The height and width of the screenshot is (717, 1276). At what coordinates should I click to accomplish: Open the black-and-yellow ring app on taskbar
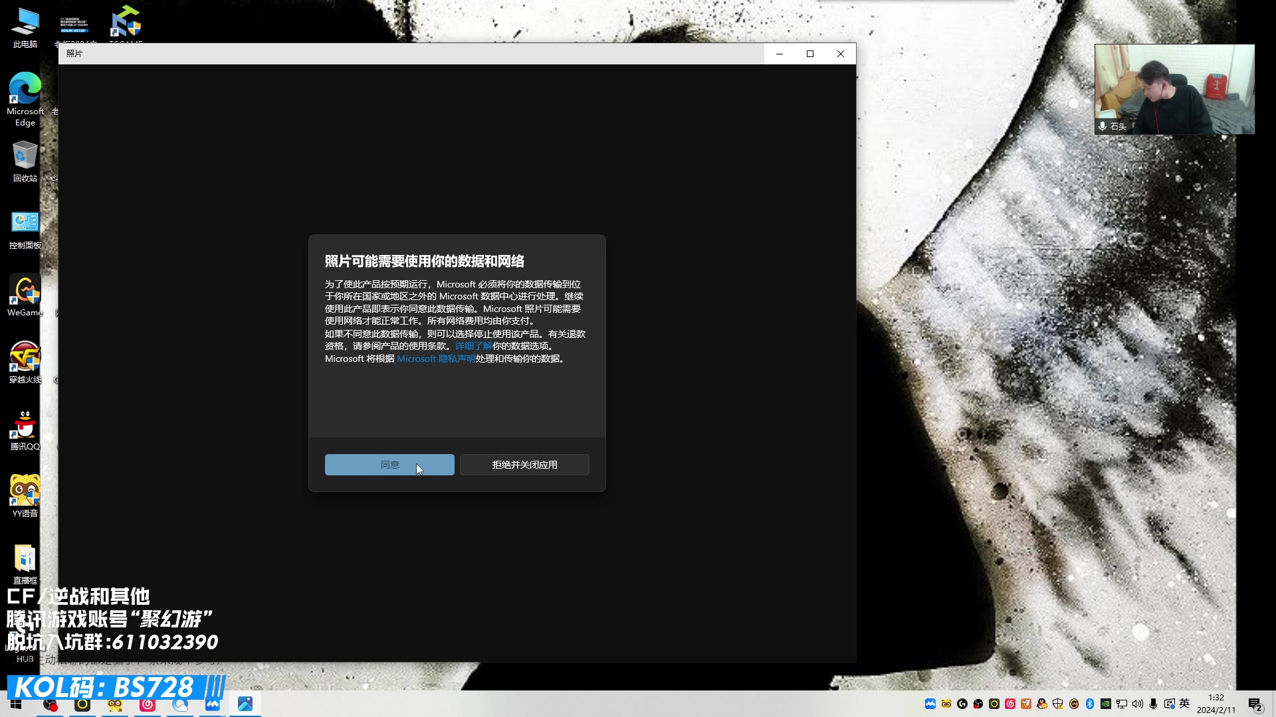82,704
